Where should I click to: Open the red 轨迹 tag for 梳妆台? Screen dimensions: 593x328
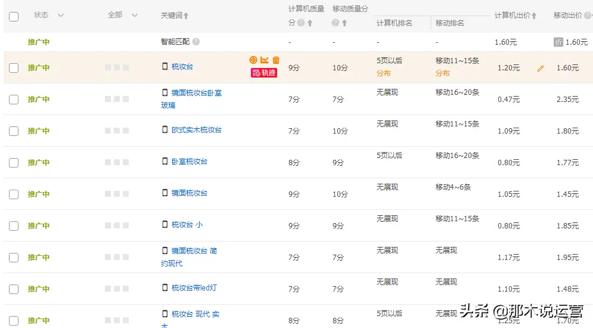tap(264, 73)
